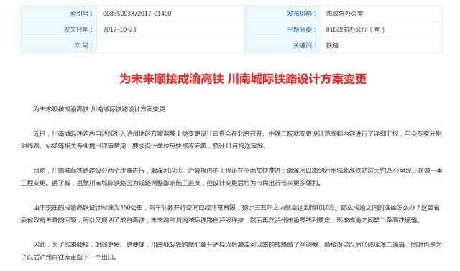Click the paragraph beginning 因此，为了线路顺接
Viewport: 460px width, 271px height.
tap(231, 251)
